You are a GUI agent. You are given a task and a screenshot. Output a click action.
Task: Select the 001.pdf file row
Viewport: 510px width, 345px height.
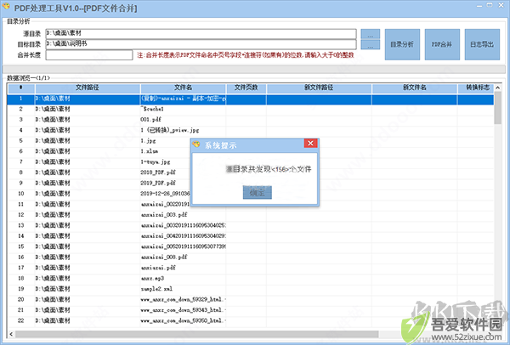click(251, 120)
